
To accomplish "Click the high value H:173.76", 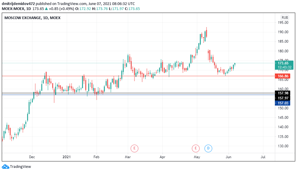I will tap(100, 9).
